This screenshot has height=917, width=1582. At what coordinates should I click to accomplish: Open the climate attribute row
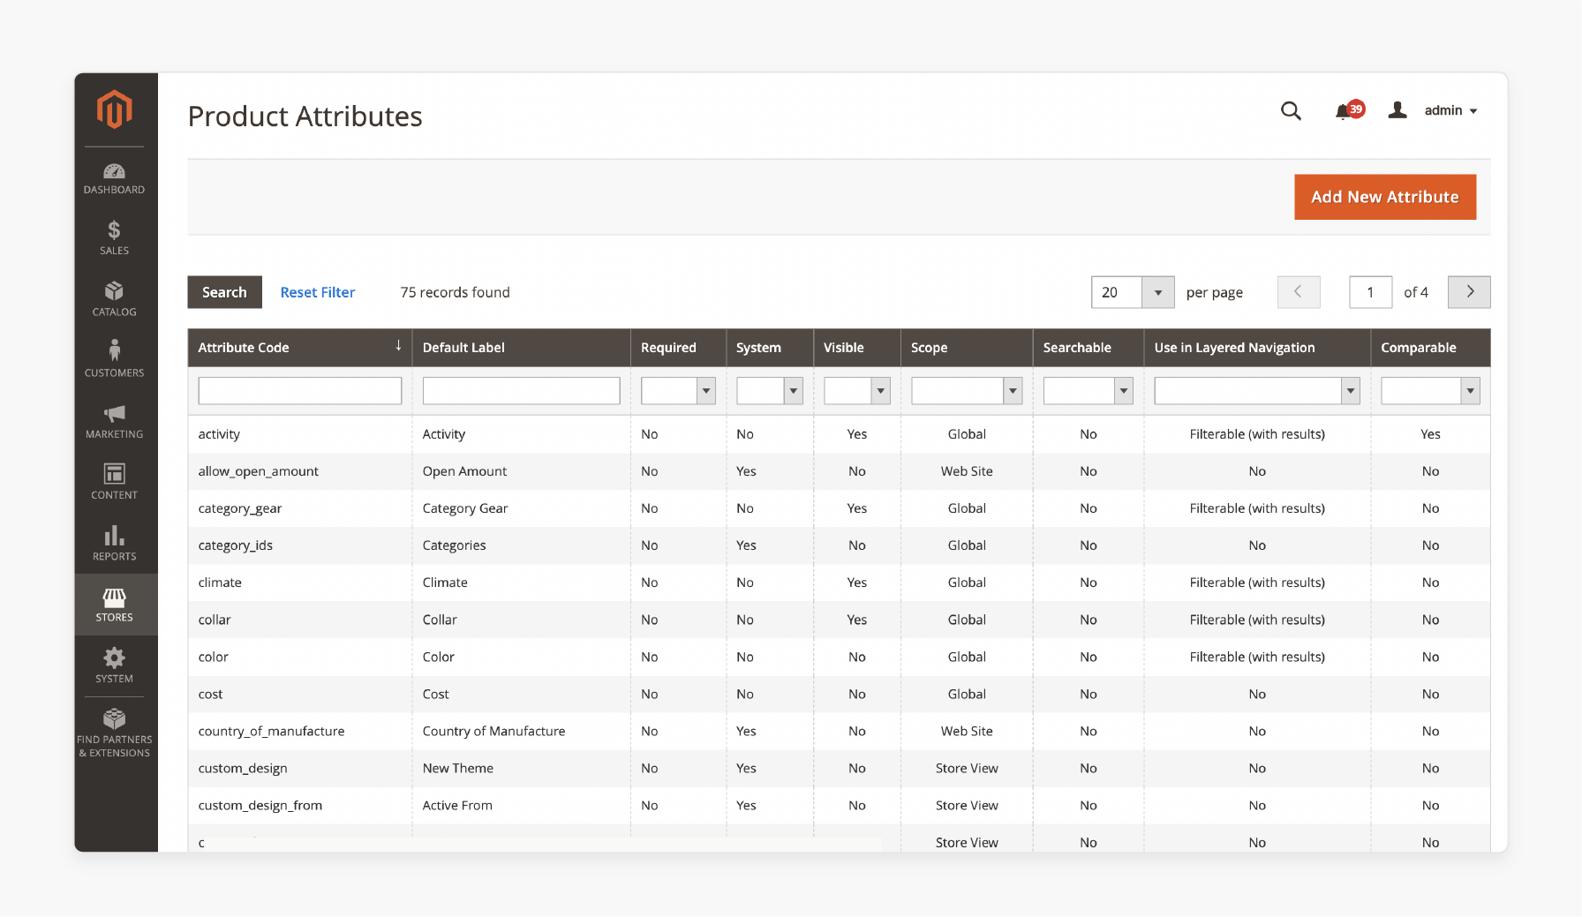point(839,583)
